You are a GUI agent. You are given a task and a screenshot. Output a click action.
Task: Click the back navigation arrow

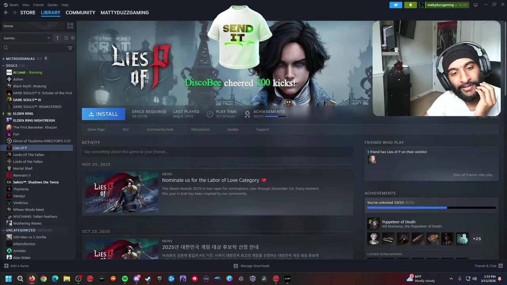point(6,13)
